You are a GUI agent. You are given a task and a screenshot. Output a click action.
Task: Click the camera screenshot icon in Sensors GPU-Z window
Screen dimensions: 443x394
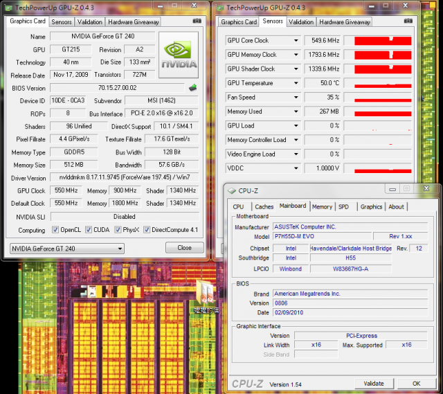408,21
